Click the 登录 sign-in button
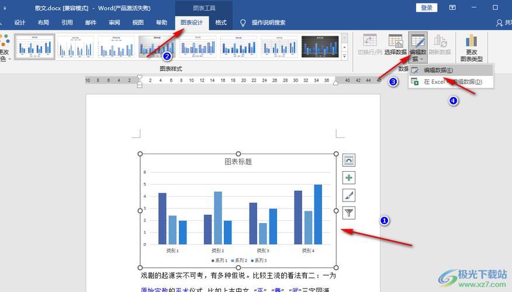Image resolution: width=512 pixels, height=292 pixels. 427,8
